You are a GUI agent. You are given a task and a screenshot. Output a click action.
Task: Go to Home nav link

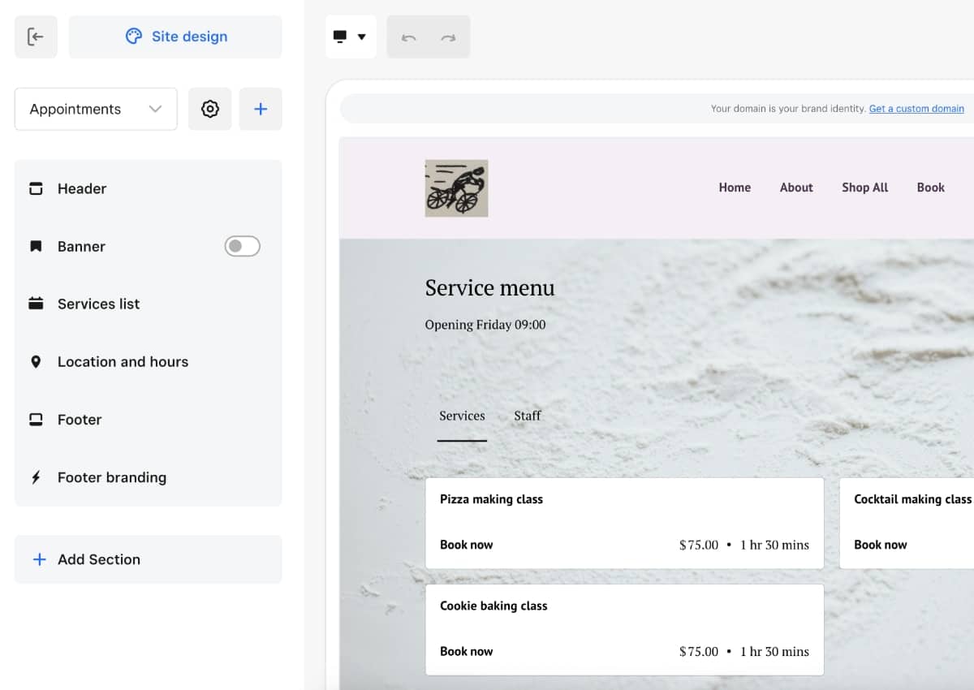pyautogui.click(x=735, y=188)
